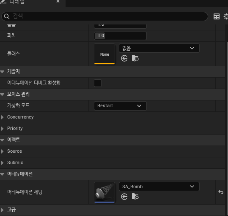Open the SA_Bomb attenuation dropdown
This screenshot has width=228, height=216.
pos(159,186)
